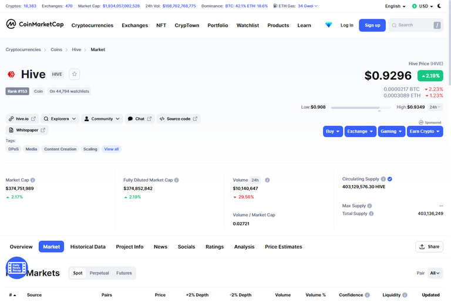Viewport: 451px width, 302px height.
Task: Open language English dropdown
Action: pyautogui.click(x=395, y=6)
